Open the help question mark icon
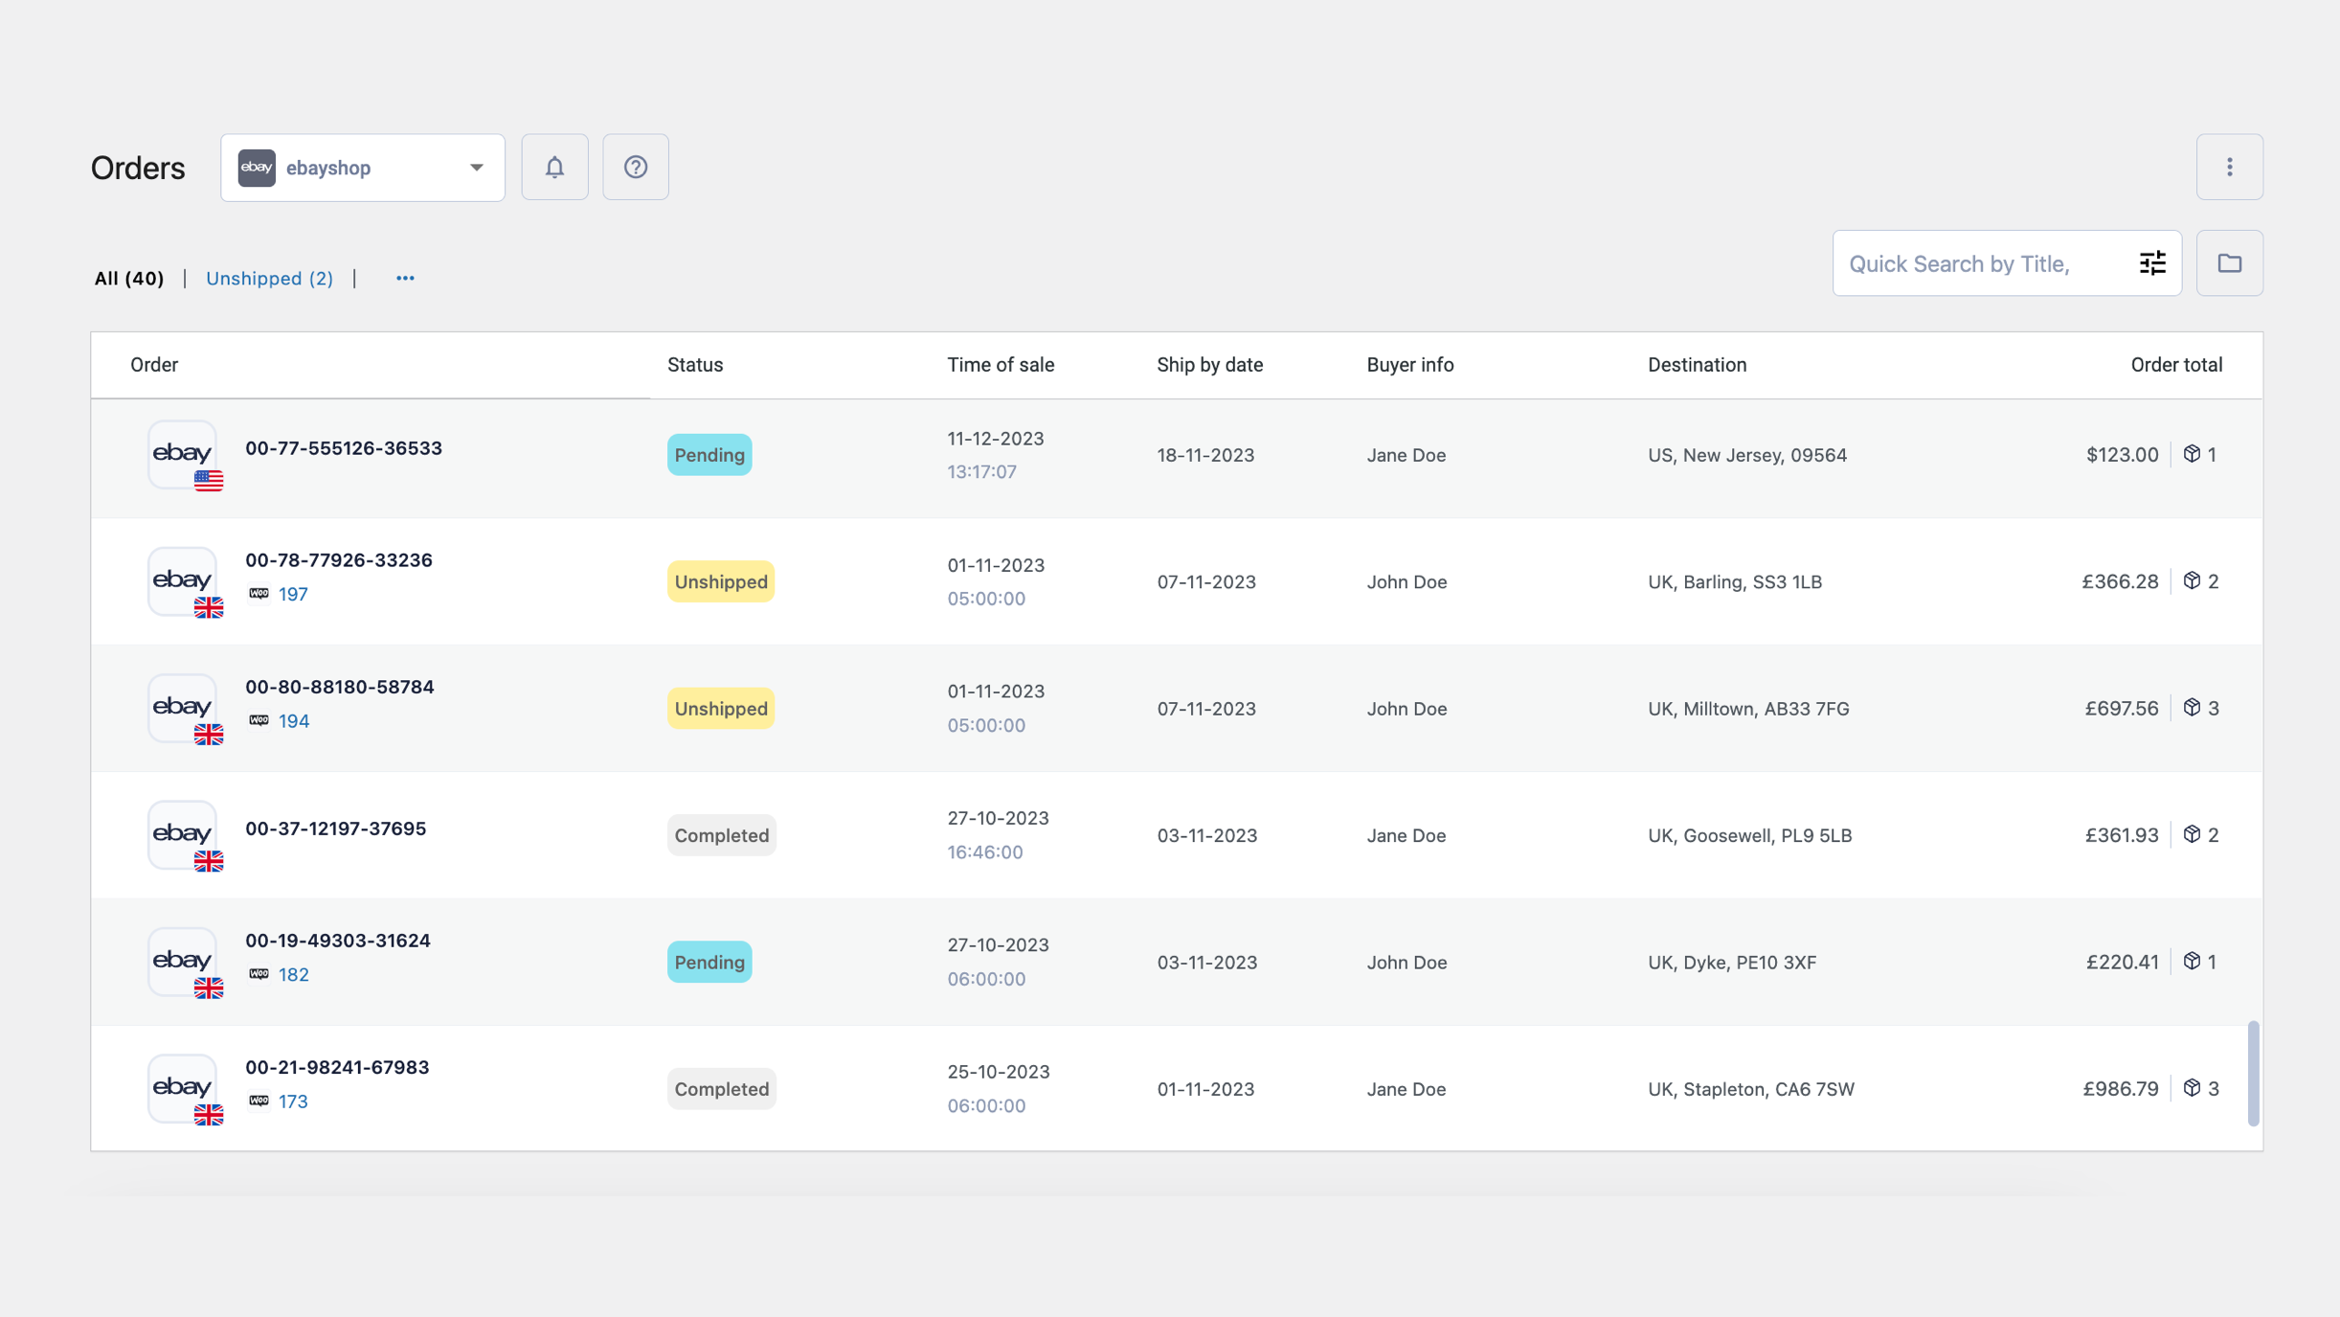 tap(635, 167)
